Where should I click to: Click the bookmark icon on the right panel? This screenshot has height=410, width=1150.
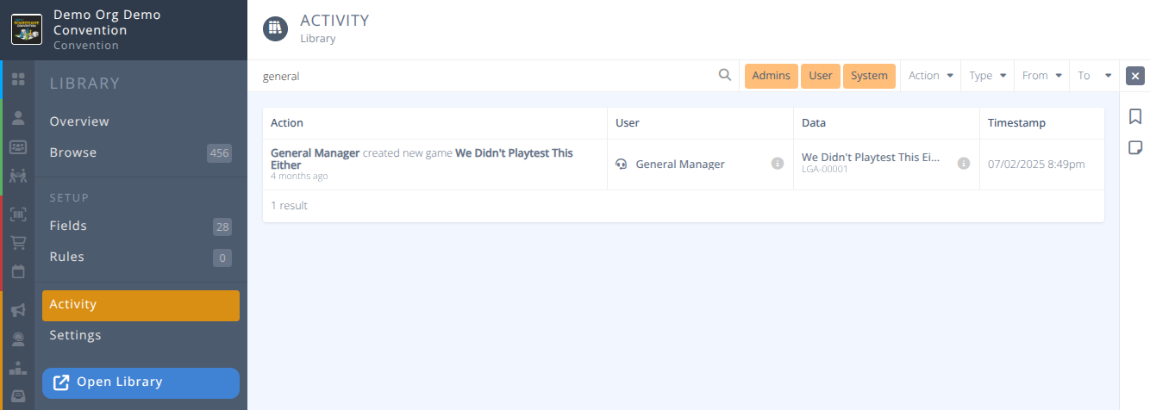1135,117
